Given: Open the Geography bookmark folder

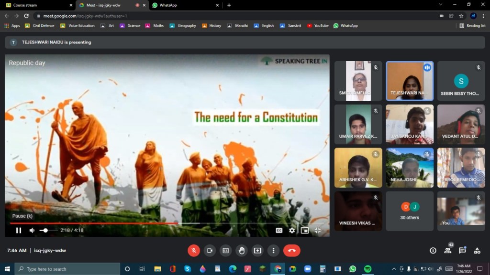Looking at the screenshot, I should (183, 26).
